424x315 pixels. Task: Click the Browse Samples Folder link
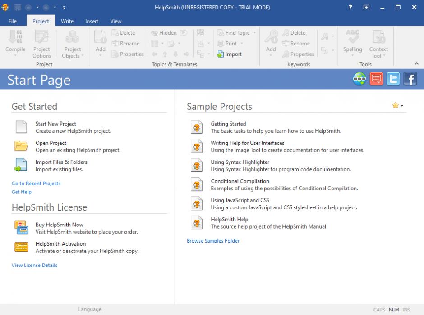[213, 241]
